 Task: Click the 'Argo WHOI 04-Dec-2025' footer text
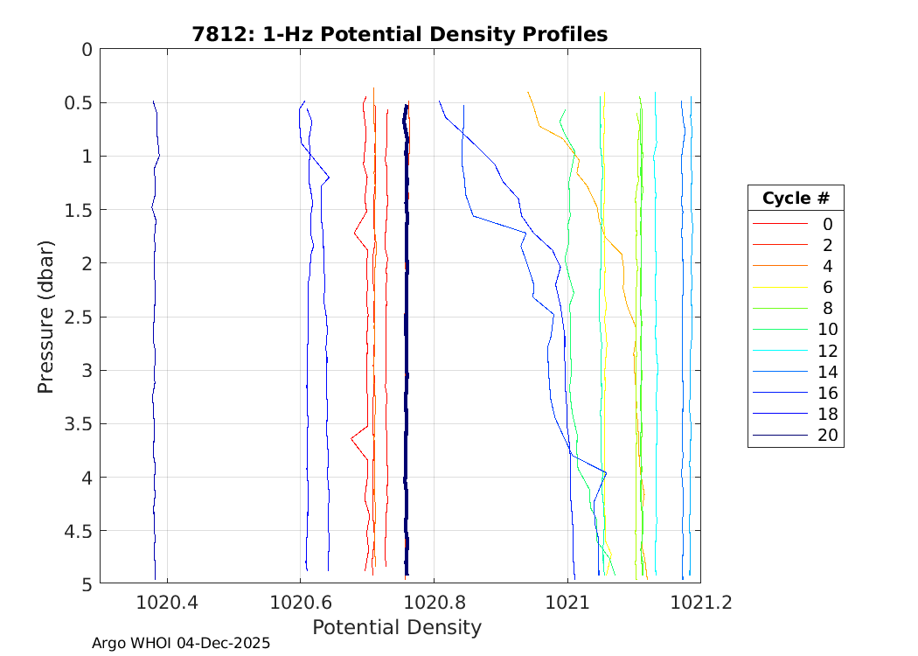click(x=181, y=643)
